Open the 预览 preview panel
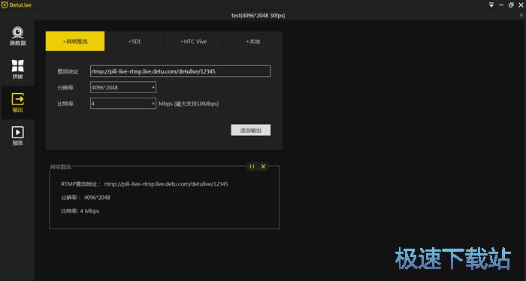Image resolution: width=526 pixels, height=281 pixels. tap(17, 136)
